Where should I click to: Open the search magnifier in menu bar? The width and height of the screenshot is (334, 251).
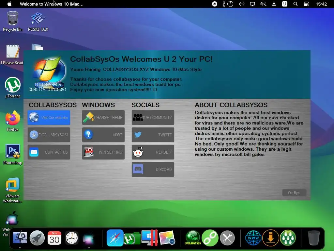click(x=296, y=4)
